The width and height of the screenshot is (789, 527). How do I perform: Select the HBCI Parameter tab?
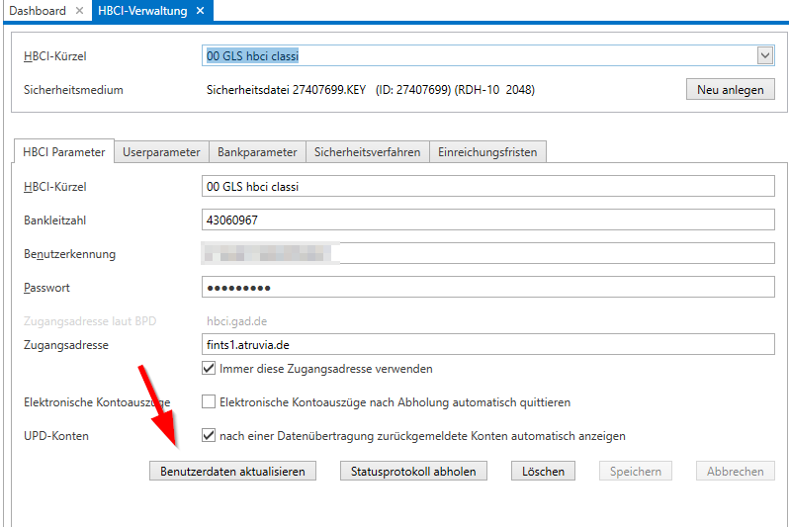click(x=64, y=152)
